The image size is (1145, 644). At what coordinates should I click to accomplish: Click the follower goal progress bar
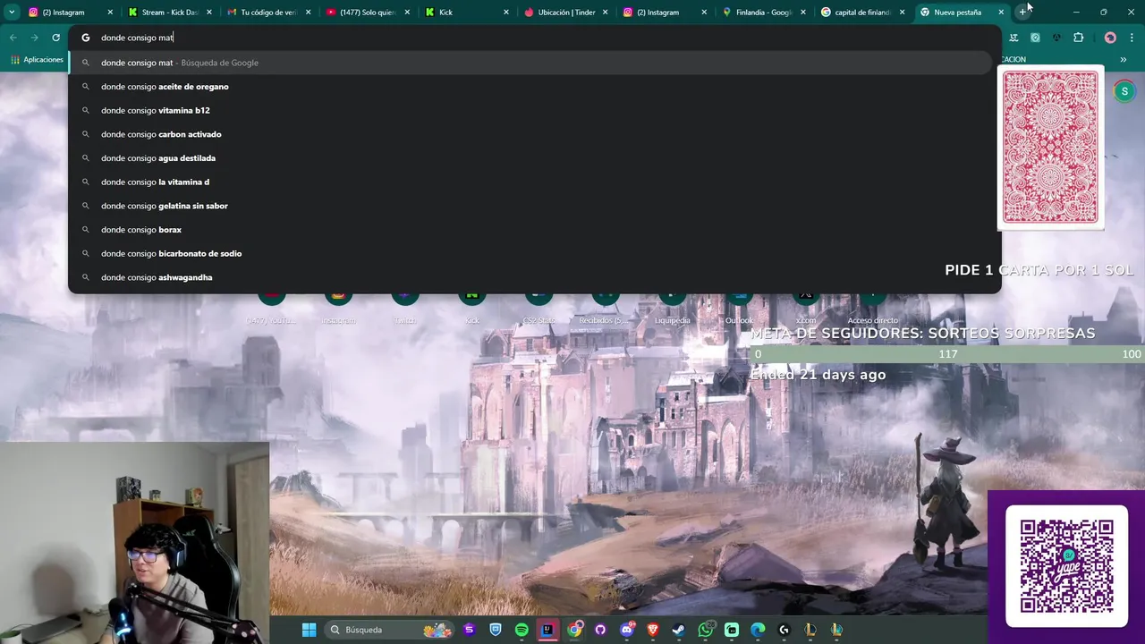click(x=947, y=354)
